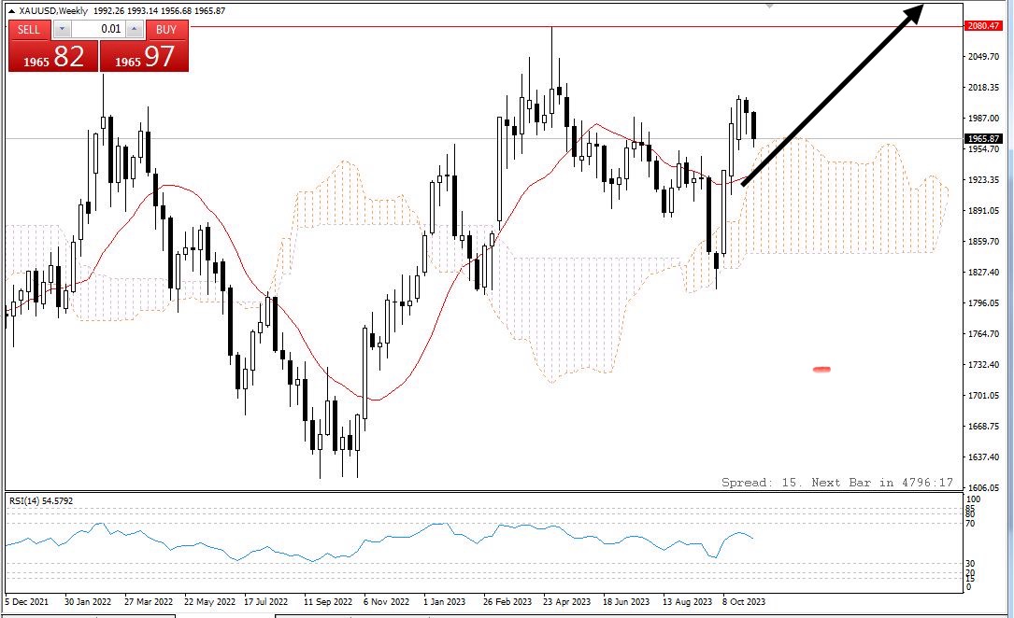This screenshot has width=1014, height=618.
Task: Click the 23 Apr 2023 date label
Action: click(566, 602)
